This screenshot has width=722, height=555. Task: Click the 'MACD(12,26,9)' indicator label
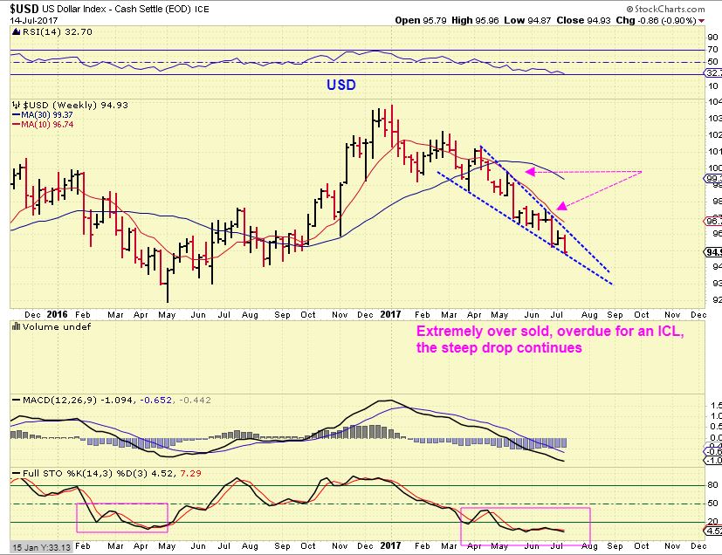tap(60, 401)
